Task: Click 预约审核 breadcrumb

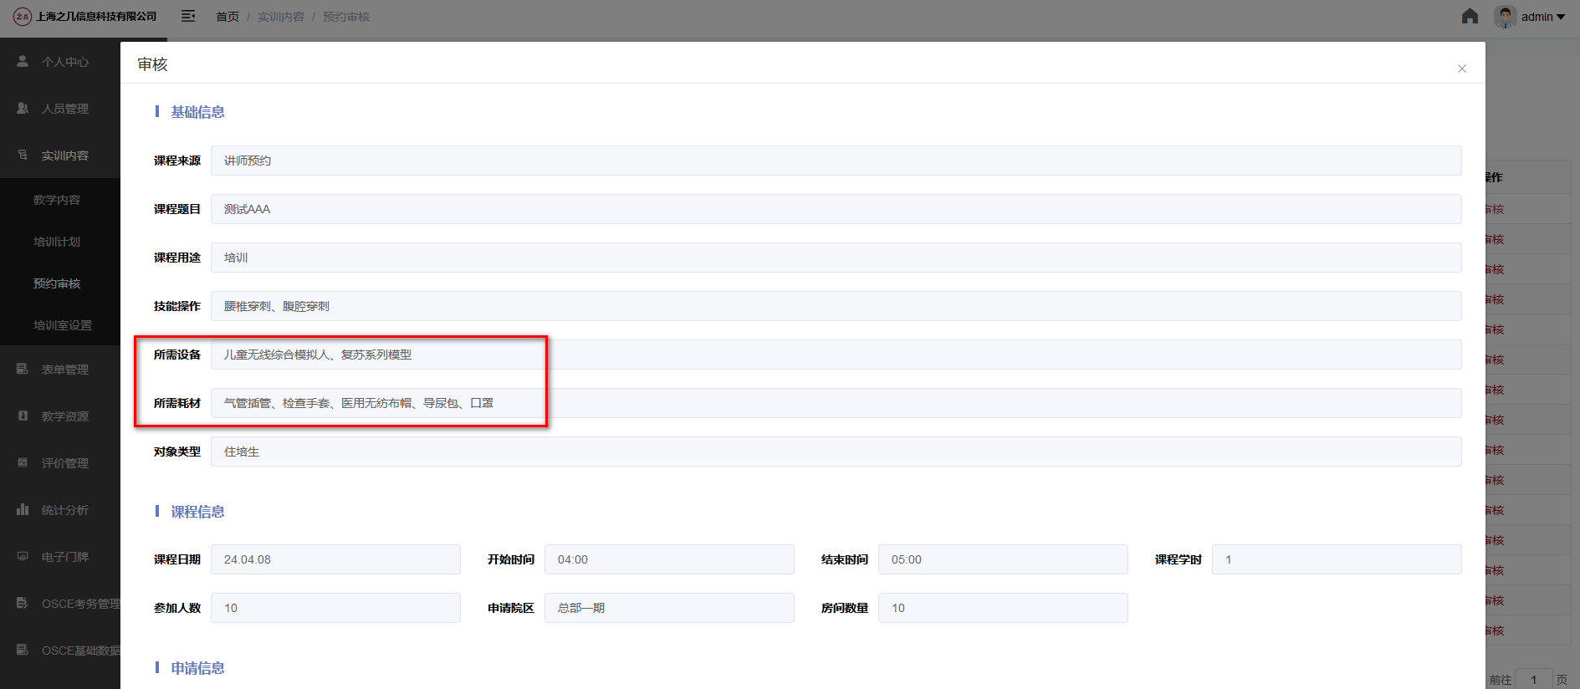Action: point(346,17)
